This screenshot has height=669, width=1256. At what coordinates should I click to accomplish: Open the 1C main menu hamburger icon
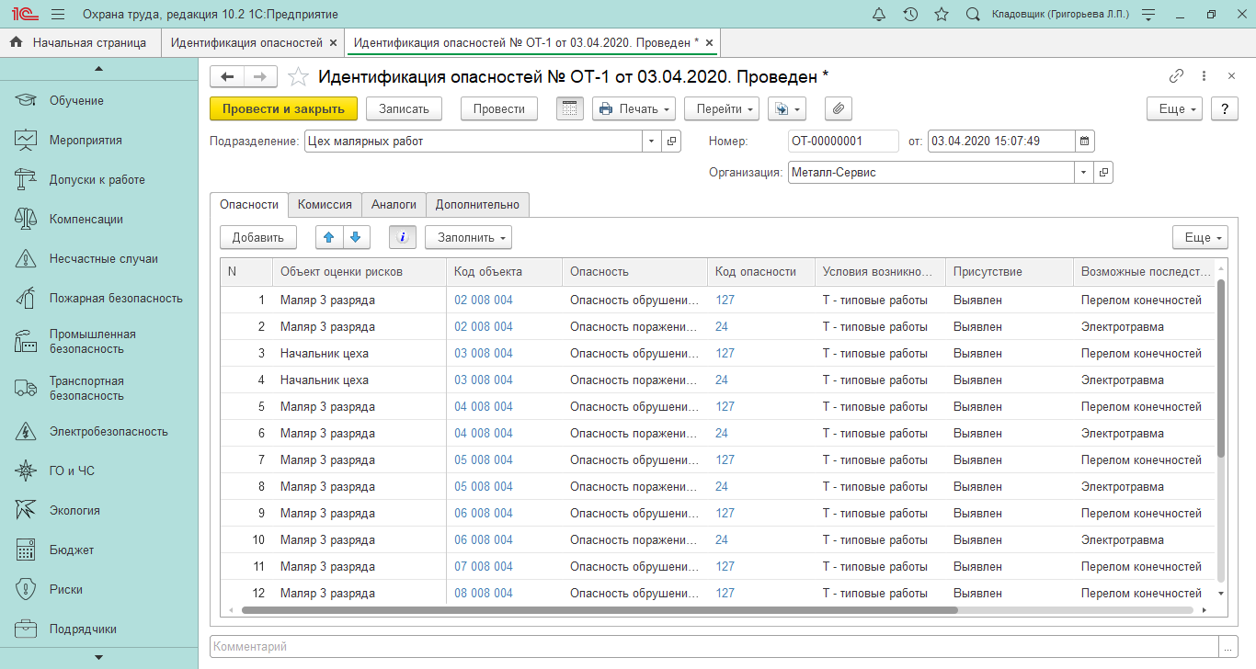tap(58, 15)
